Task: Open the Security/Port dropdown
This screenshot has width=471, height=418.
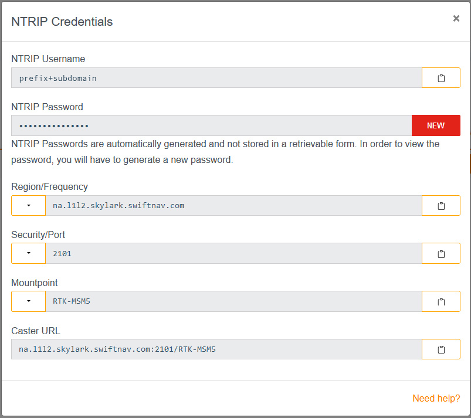Action: pyautogui.click(x=28, y=254)
